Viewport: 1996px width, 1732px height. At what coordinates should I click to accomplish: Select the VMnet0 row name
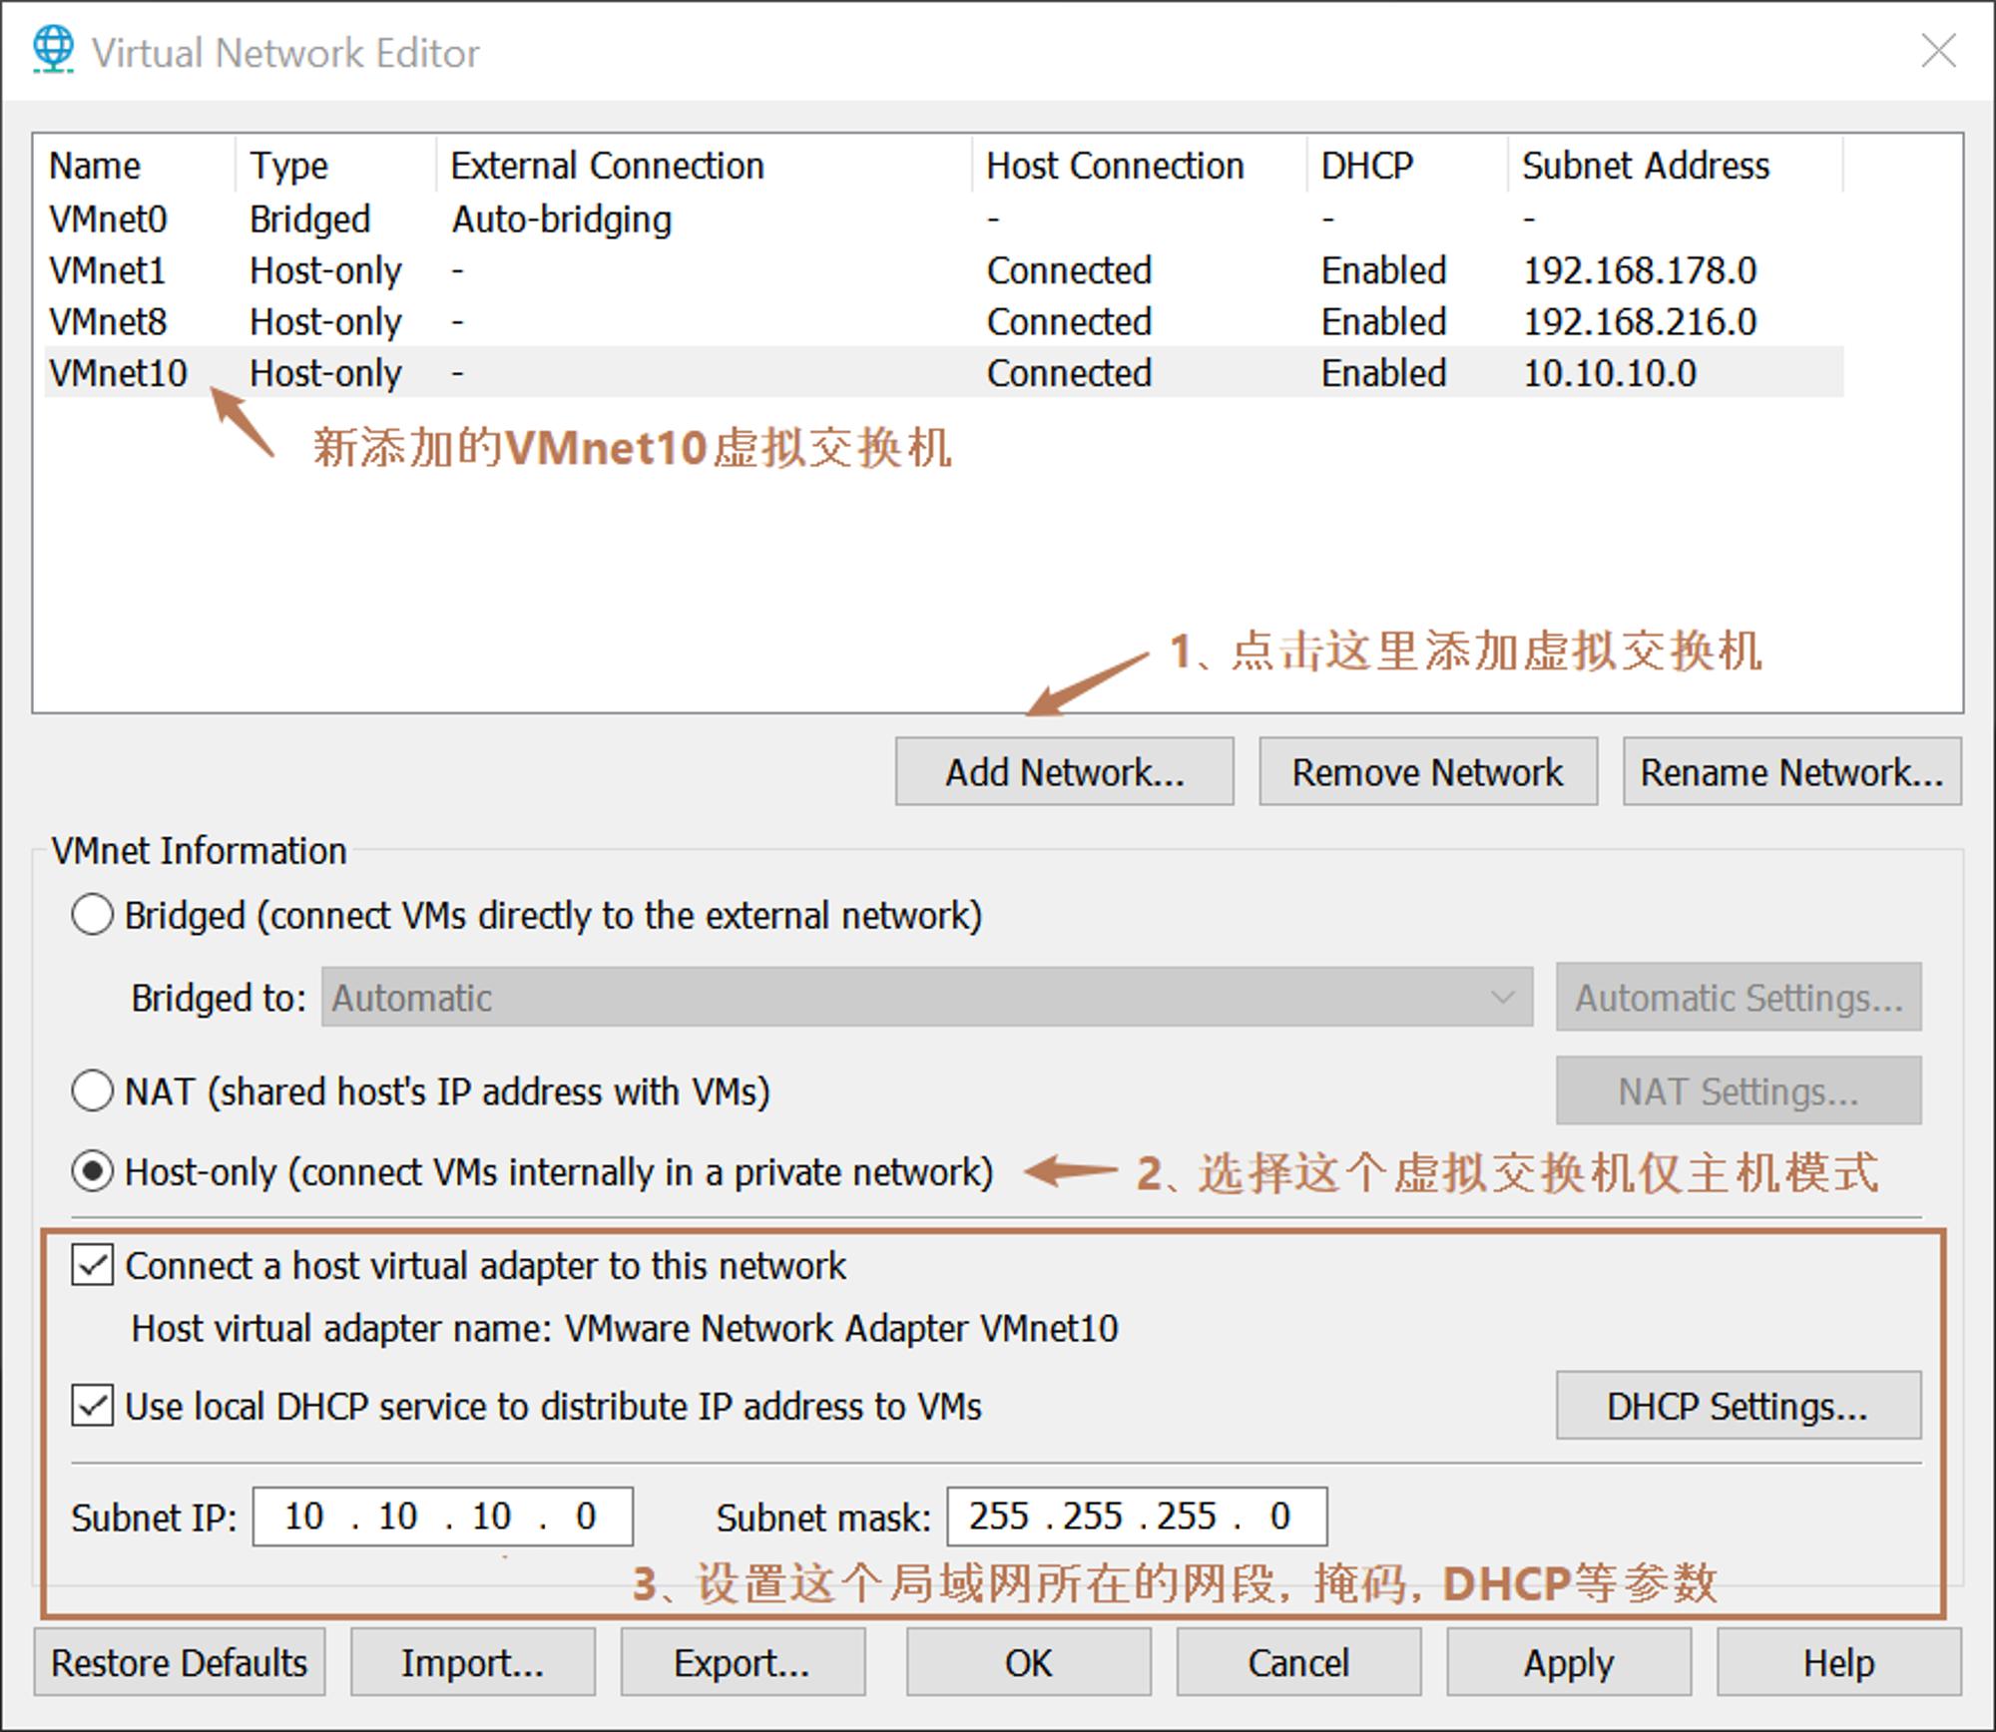(x=108, y=218)
